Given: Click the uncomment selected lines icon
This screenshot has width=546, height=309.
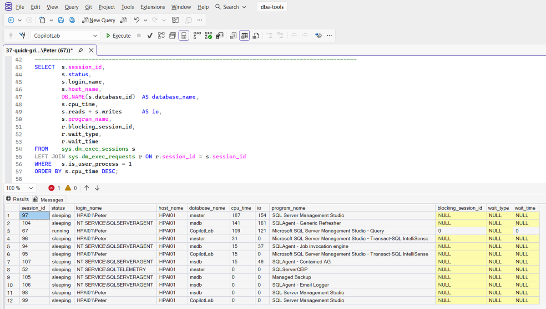Looking at the screenshot, I should point(280,35).
